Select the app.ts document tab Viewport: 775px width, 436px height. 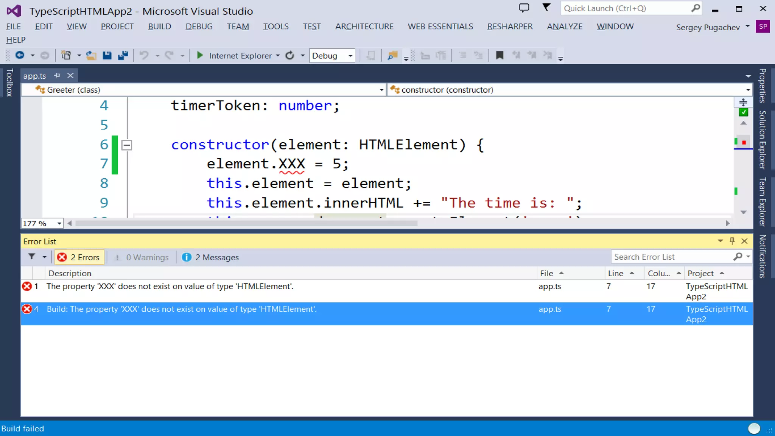point(34,76)
